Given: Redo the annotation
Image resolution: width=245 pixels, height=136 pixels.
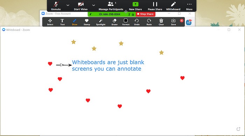Looking at the screenshot, I should [149, 22].
